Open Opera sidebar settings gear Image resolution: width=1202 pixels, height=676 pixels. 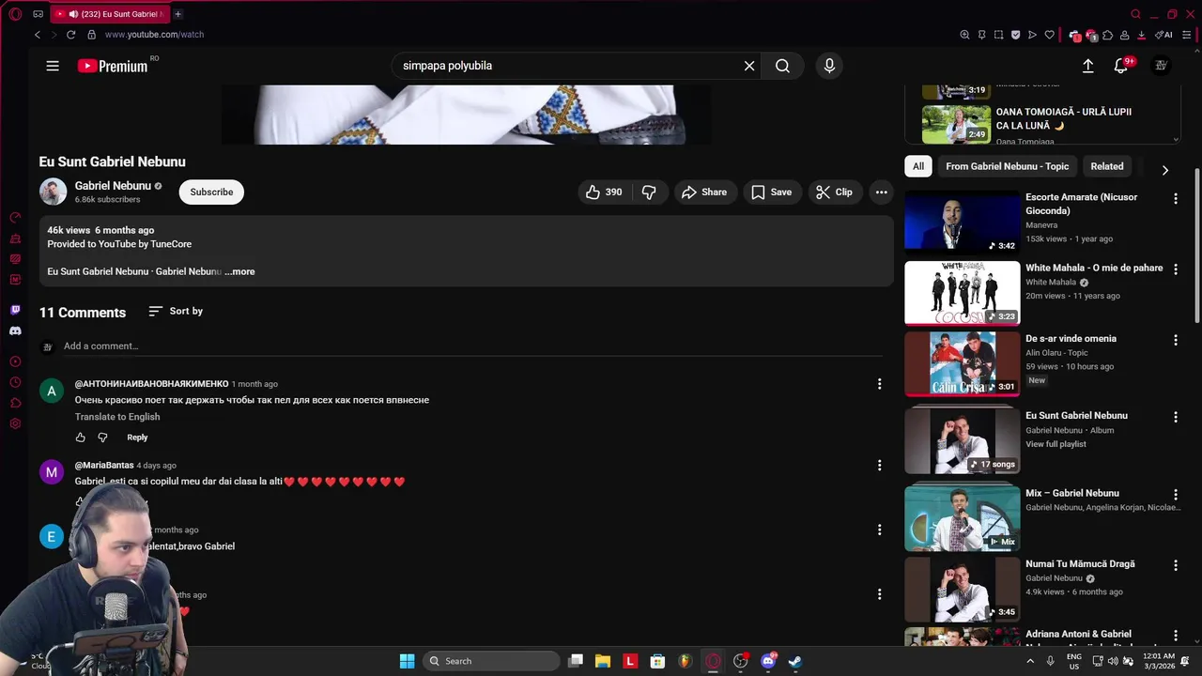(15, 423)
